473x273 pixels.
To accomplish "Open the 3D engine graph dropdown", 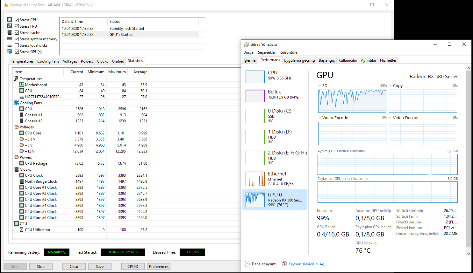I will coord(319,86).
